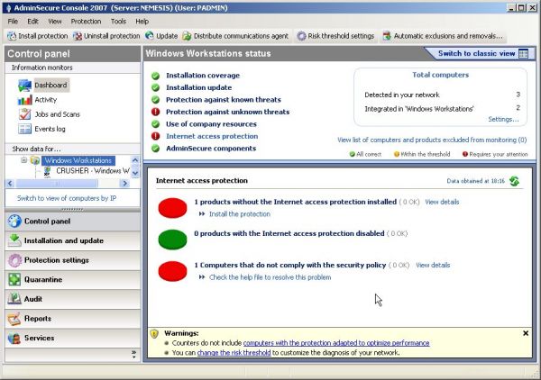The image size is (541, 380).
Task: Select CRUSHER computer in tree
Action: (93, 171)
